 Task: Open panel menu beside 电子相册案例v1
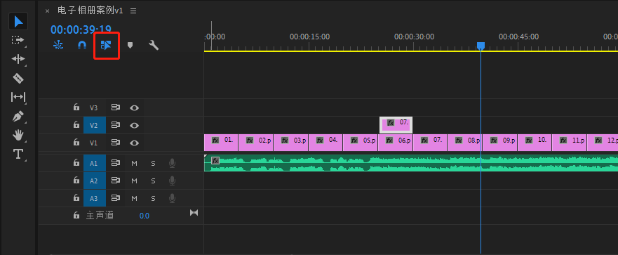tap(133, 11)
